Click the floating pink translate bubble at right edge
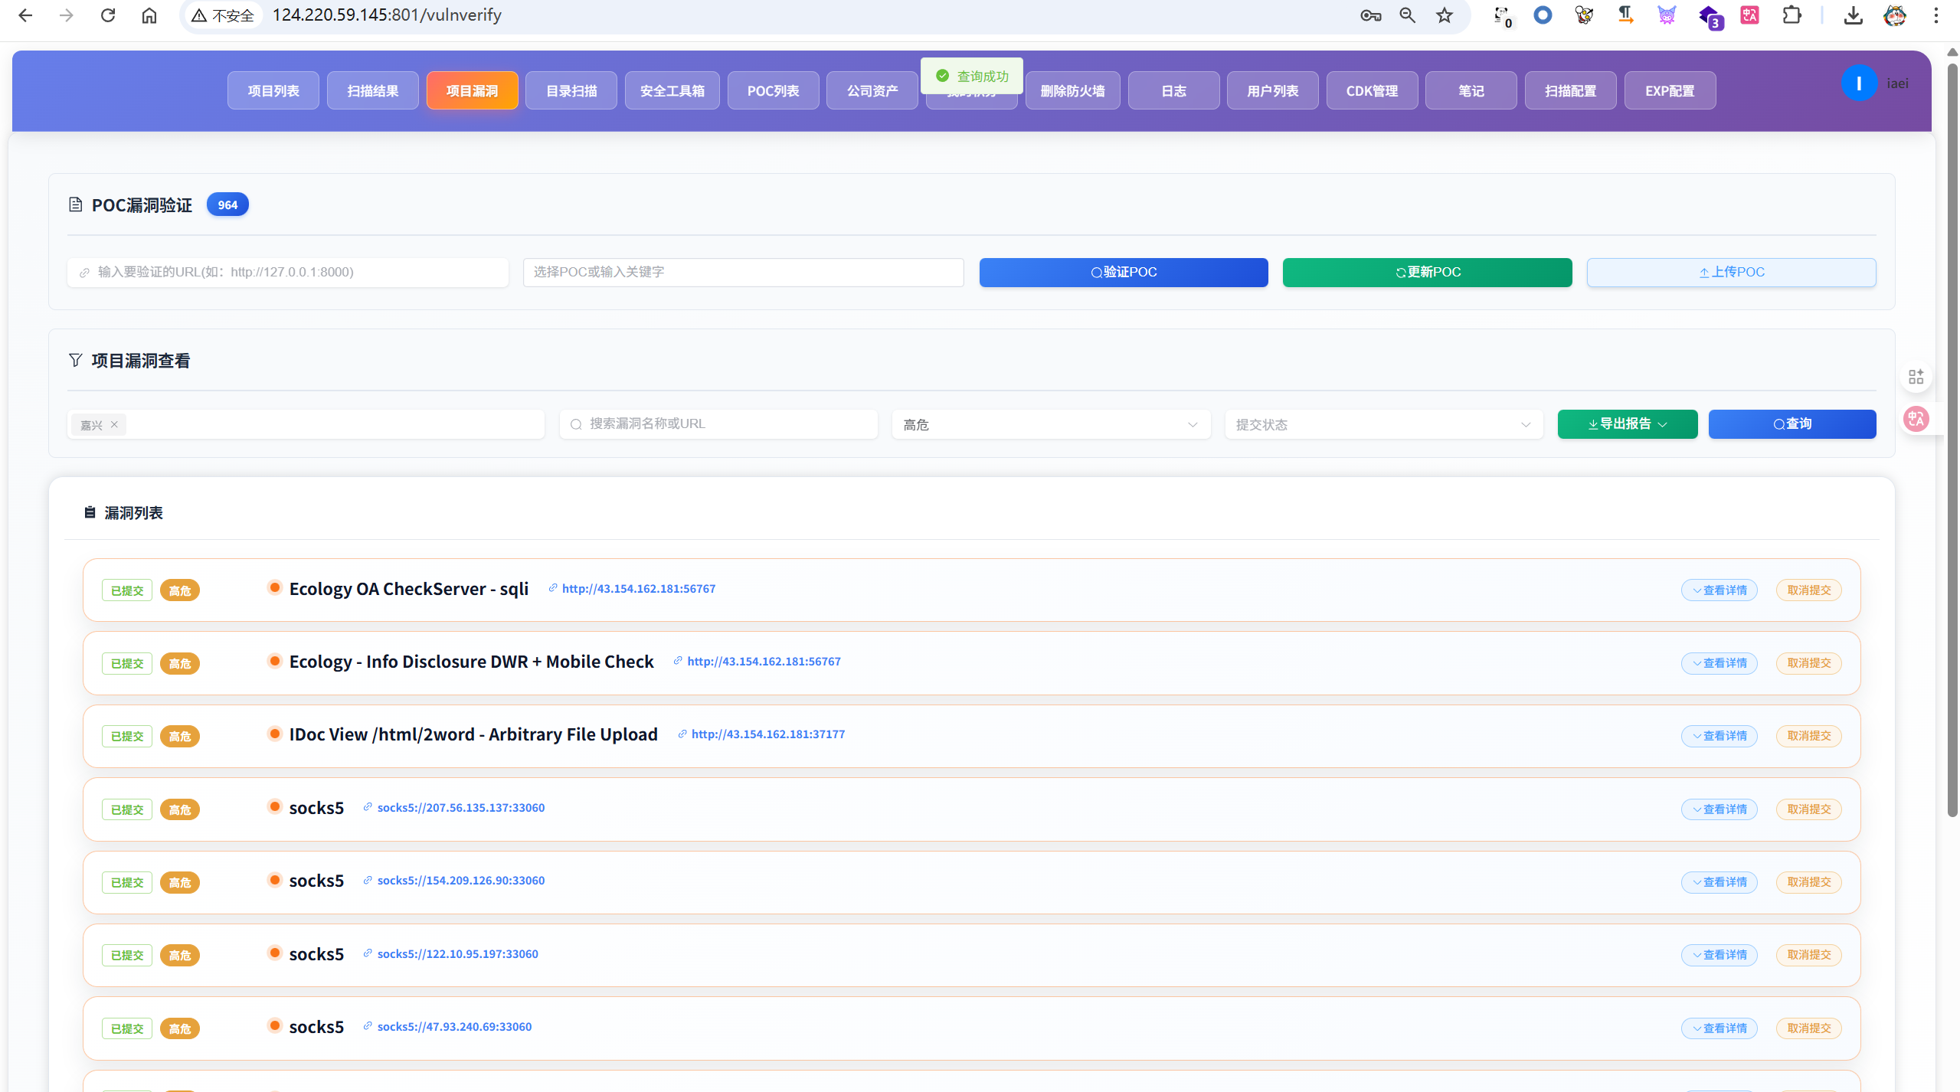Image resolution: width=1960 pixels, height=1092 pixels. point(1916,419)
